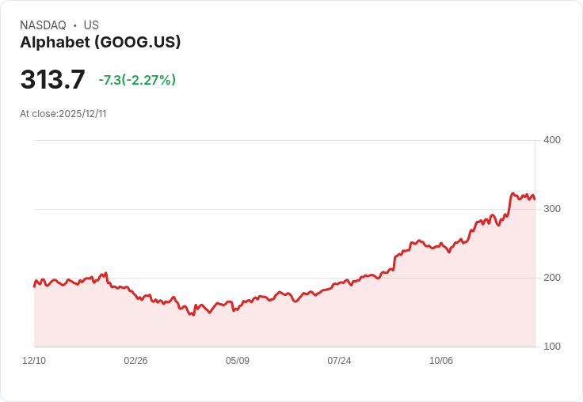Click the separator dot between NASDAQ and US

click(x=75, y=25)
